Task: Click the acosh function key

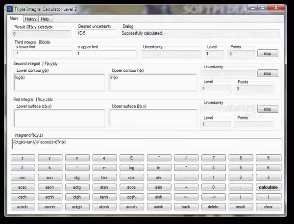Action: click(132, 207)
